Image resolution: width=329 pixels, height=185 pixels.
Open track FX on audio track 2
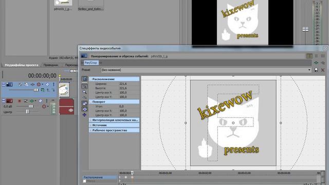(32, 101)
